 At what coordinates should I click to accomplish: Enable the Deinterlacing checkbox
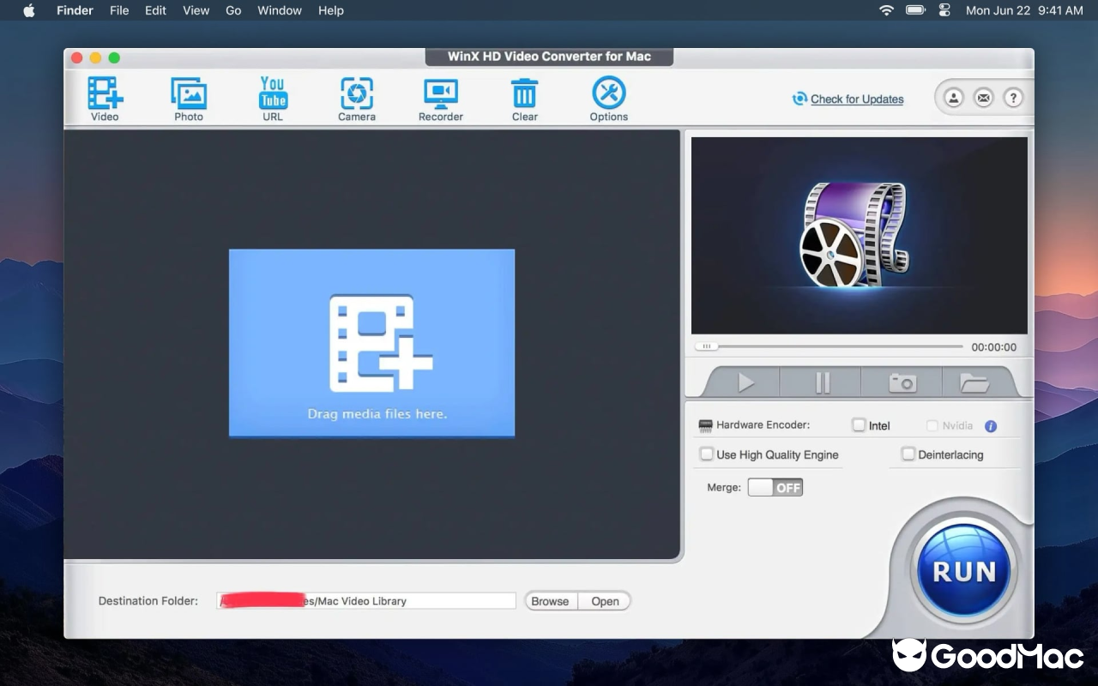tap(908, 454)
